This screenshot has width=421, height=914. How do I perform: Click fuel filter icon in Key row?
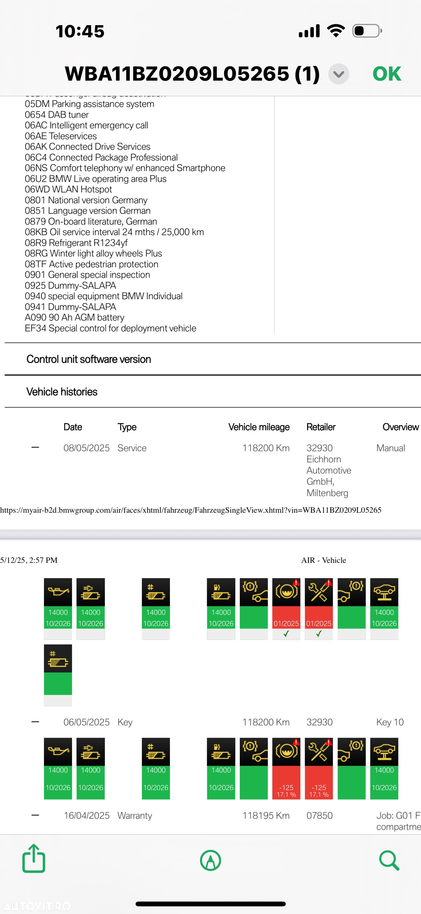point(221,769)
